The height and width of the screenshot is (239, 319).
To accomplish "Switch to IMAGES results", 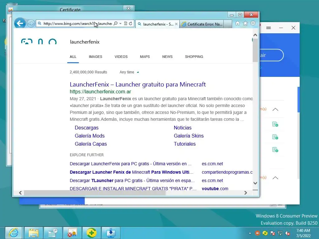I will (95, 57).
